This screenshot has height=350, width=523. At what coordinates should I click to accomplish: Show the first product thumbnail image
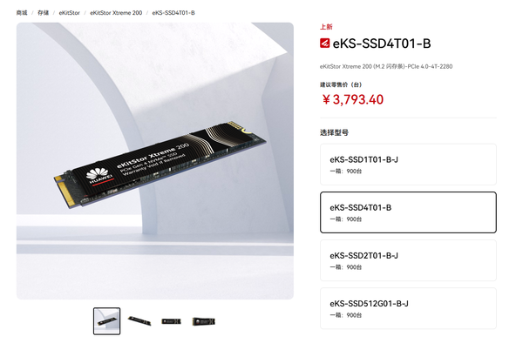tap(106, 321)
